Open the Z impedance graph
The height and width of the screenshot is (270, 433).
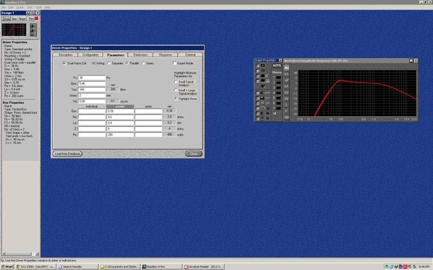287,105
